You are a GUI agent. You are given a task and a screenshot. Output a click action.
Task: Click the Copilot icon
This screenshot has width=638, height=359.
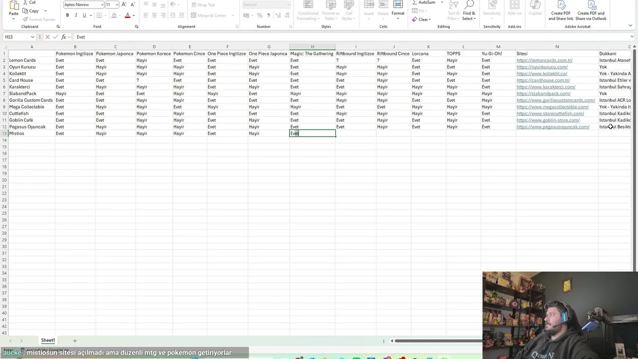(535, 5)
